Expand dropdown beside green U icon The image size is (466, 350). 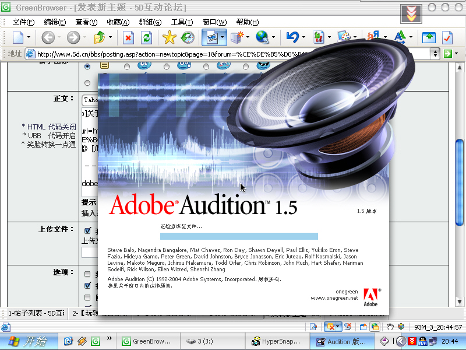pos(329,37)
